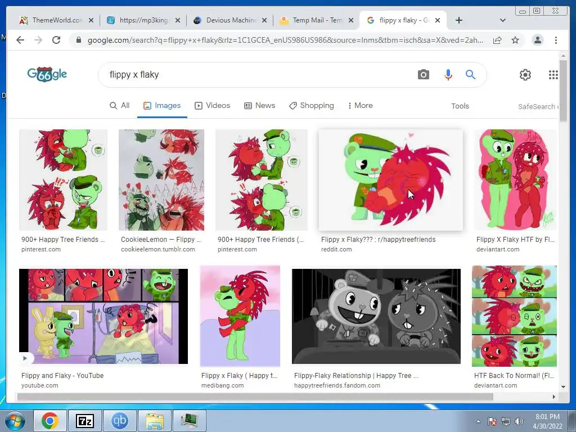576x432 pixels.
Task: Click the horizontal scrollbar right arrow
Action: (554, 397)
